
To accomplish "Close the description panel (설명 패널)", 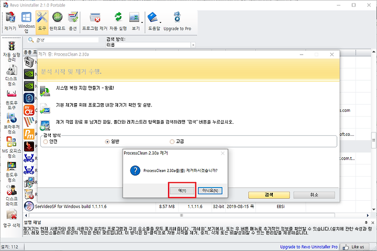I will click(373, 223).
